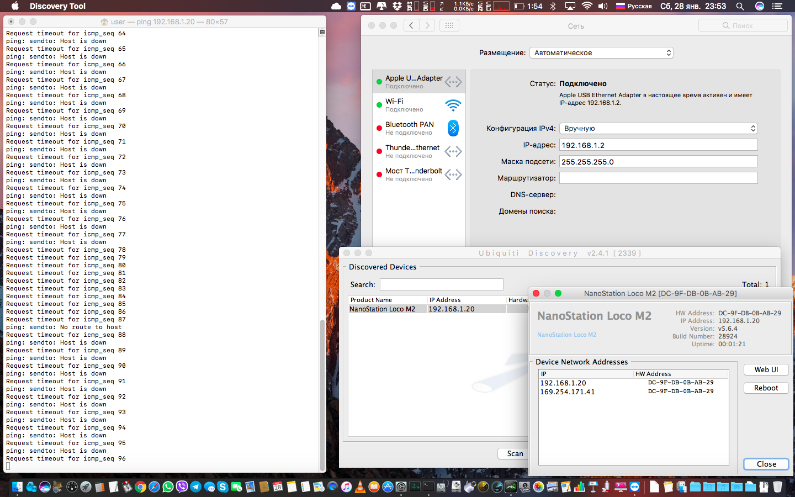795x497 pixels.
Task: Launch Safari from the Dock
Action: 154,487
